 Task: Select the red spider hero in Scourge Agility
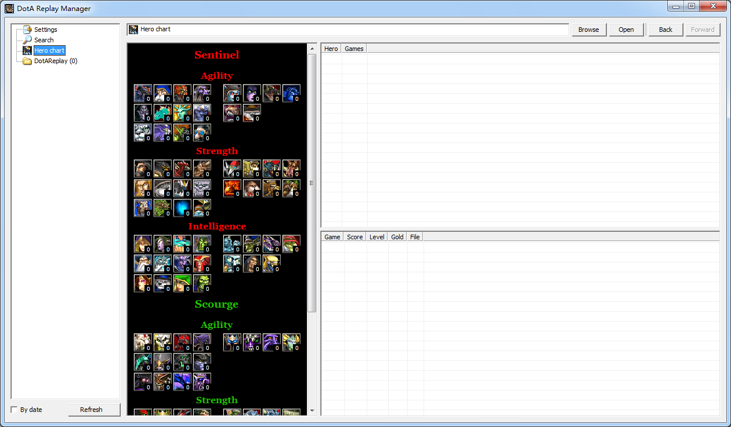pos(183,343)
